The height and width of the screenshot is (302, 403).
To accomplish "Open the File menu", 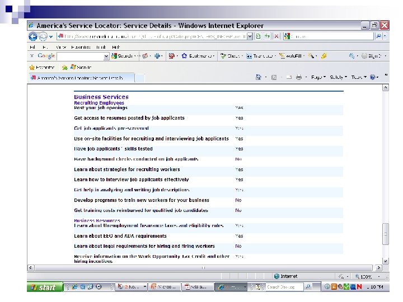I will (32, 47).
